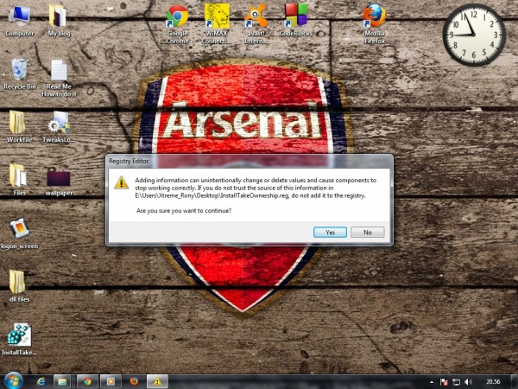Open Windows Explorer from the taskbar

click(62, 382)
